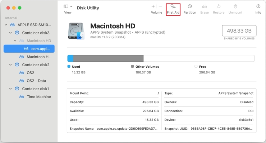Select Container disk2 in the sidebar
This screenshot has width=266, height=143.
coord(29,65)
